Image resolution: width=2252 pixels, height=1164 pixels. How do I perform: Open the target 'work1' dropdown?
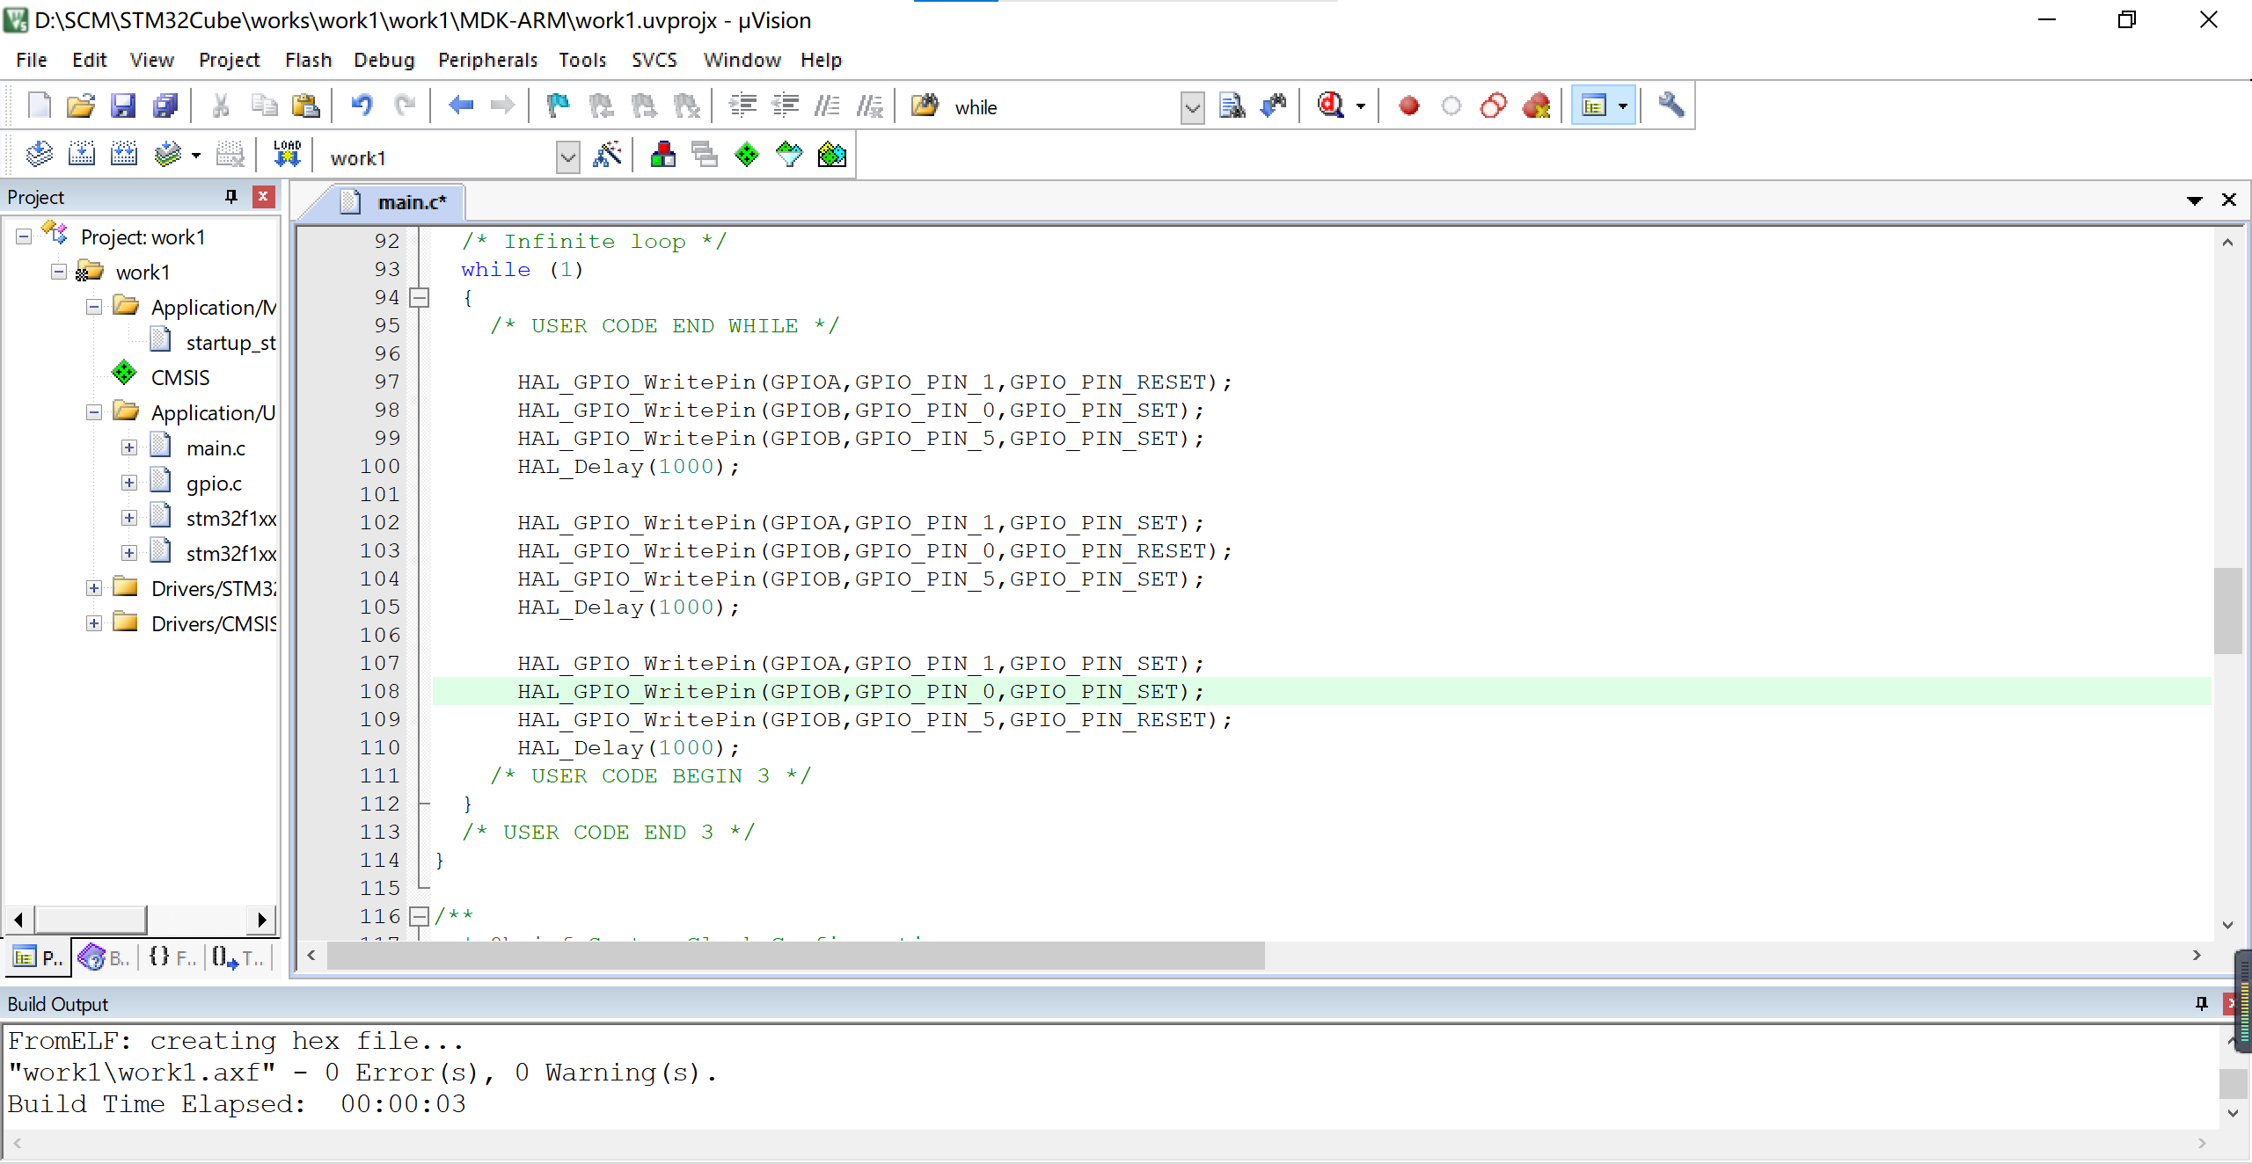coord(568,158)
